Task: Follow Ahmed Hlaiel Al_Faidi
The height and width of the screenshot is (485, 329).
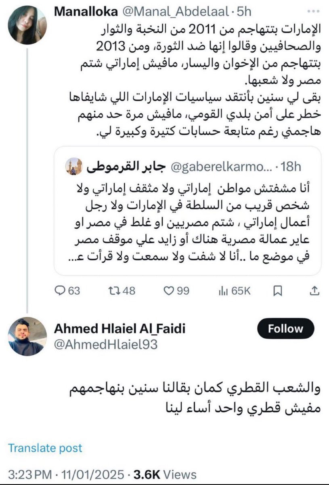Action: [285, 329]
